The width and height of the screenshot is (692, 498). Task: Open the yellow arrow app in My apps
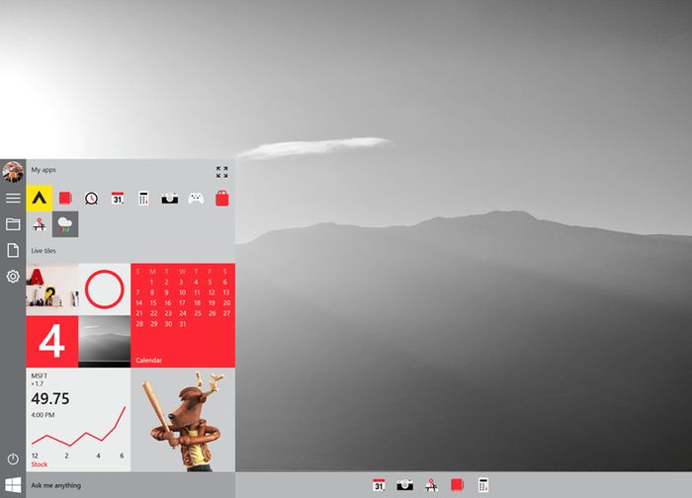(x=39, y=198)
